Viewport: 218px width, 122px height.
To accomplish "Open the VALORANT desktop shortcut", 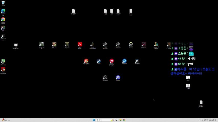I will pos(143,45).
